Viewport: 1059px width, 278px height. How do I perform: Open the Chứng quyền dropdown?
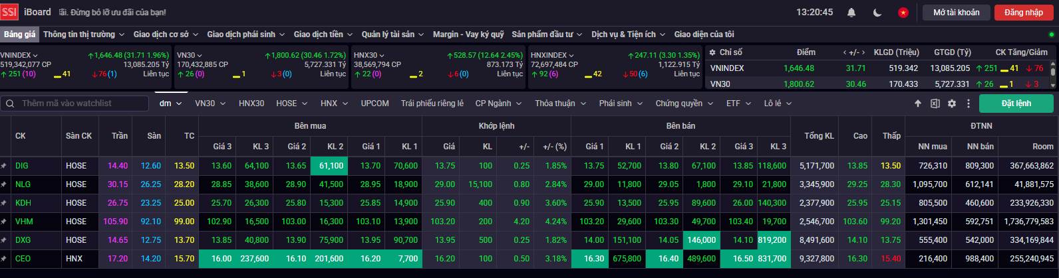pyautogui.click(x=683, y=104)
